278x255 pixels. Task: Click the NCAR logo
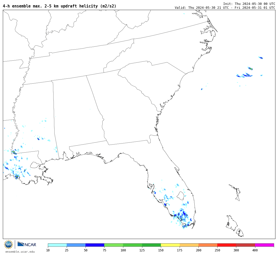pos(27,244)
